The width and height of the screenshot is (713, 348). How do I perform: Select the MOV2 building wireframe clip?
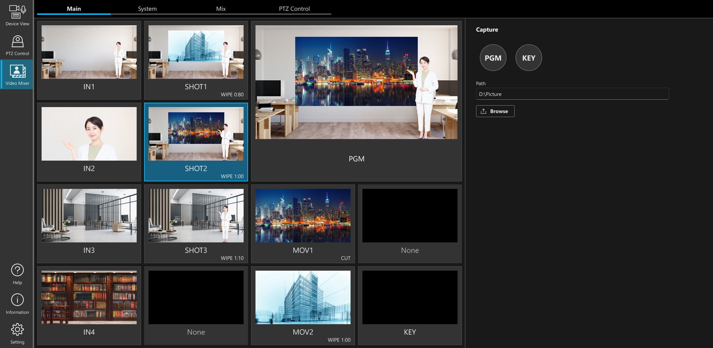click(303, 298)
